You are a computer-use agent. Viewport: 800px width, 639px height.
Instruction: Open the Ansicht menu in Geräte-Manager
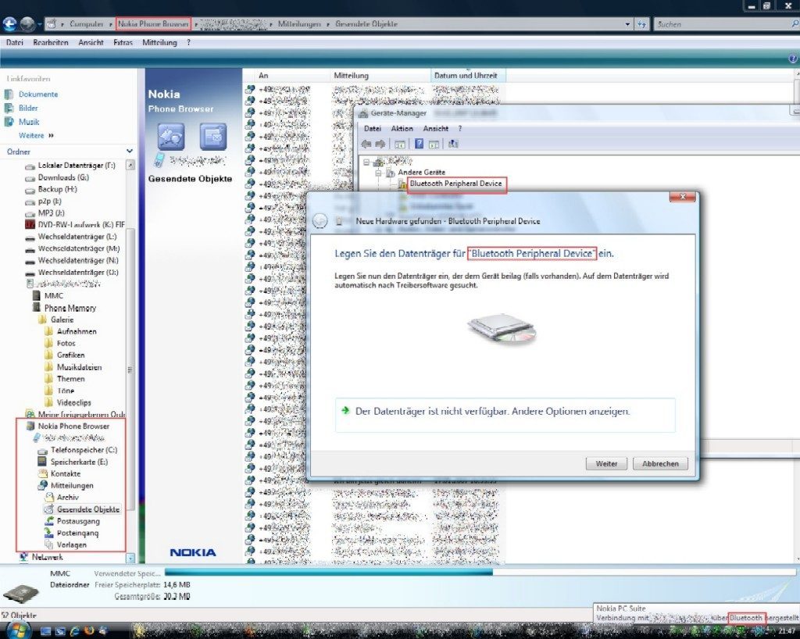coord(436,129)
